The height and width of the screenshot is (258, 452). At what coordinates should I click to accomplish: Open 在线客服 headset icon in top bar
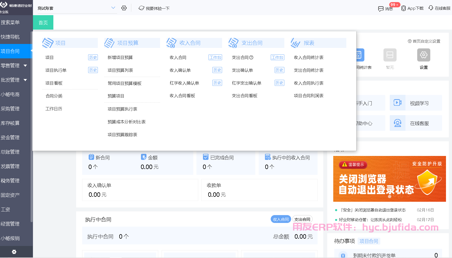(x=431, y=8)
